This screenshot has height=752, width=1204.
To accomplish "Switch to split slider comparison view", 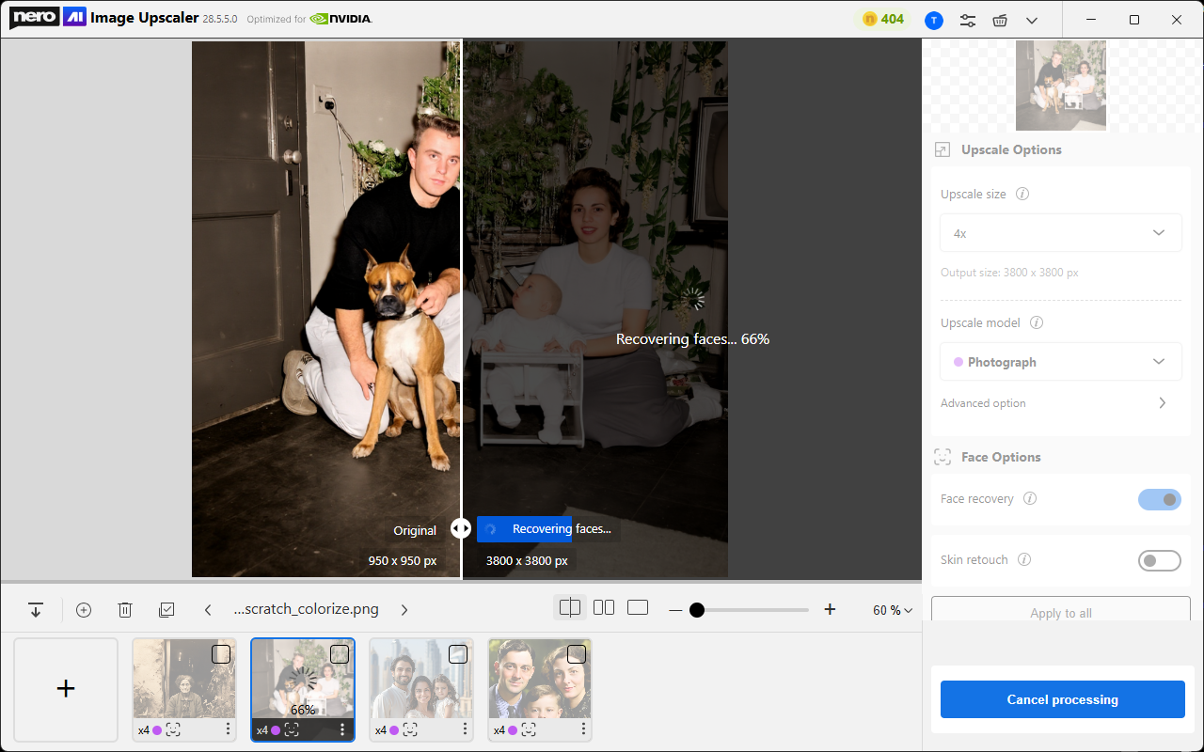I will coord(570,608).
